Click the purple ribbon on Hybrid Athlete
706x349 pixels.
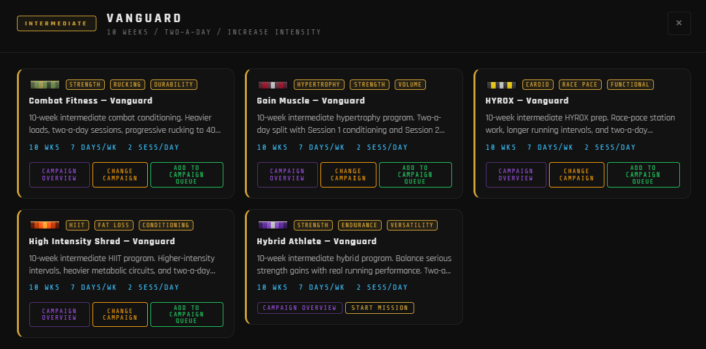pos(273,225)
